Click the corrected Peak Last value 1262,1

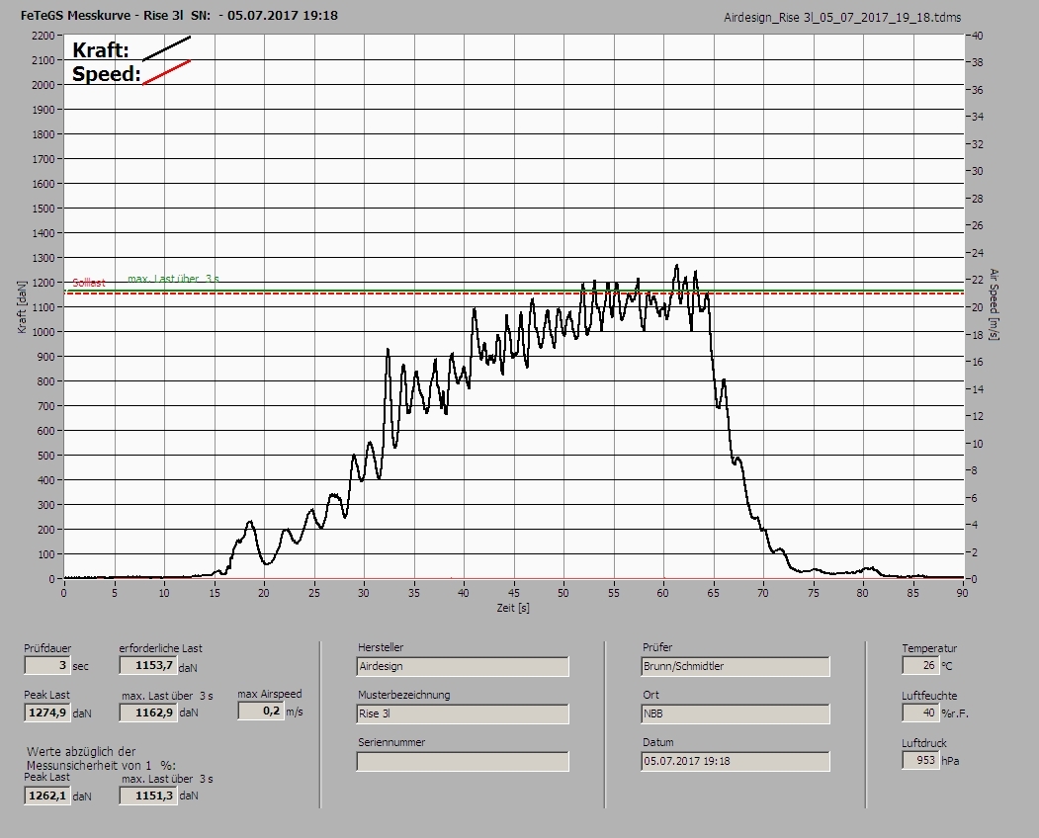[x=47, y=796]
